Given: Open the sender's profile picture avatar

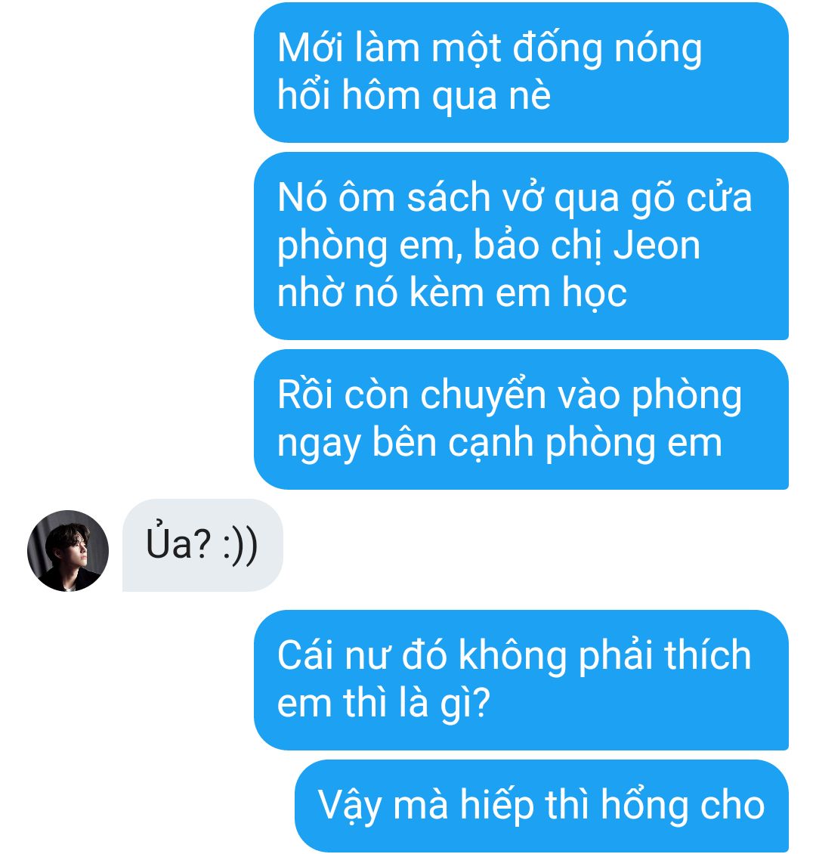Looking at the screenshot, I should coord(68,551).
